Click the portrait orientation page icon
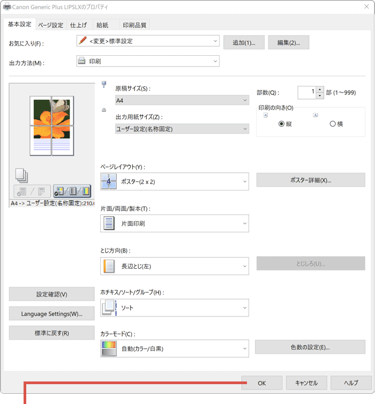375x404 pixels. click(266, 115)
